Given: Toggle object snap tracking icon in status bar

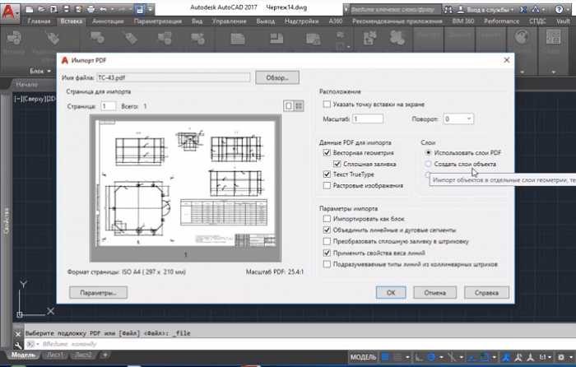Looking at the screenshot, I should click(472, 356).
